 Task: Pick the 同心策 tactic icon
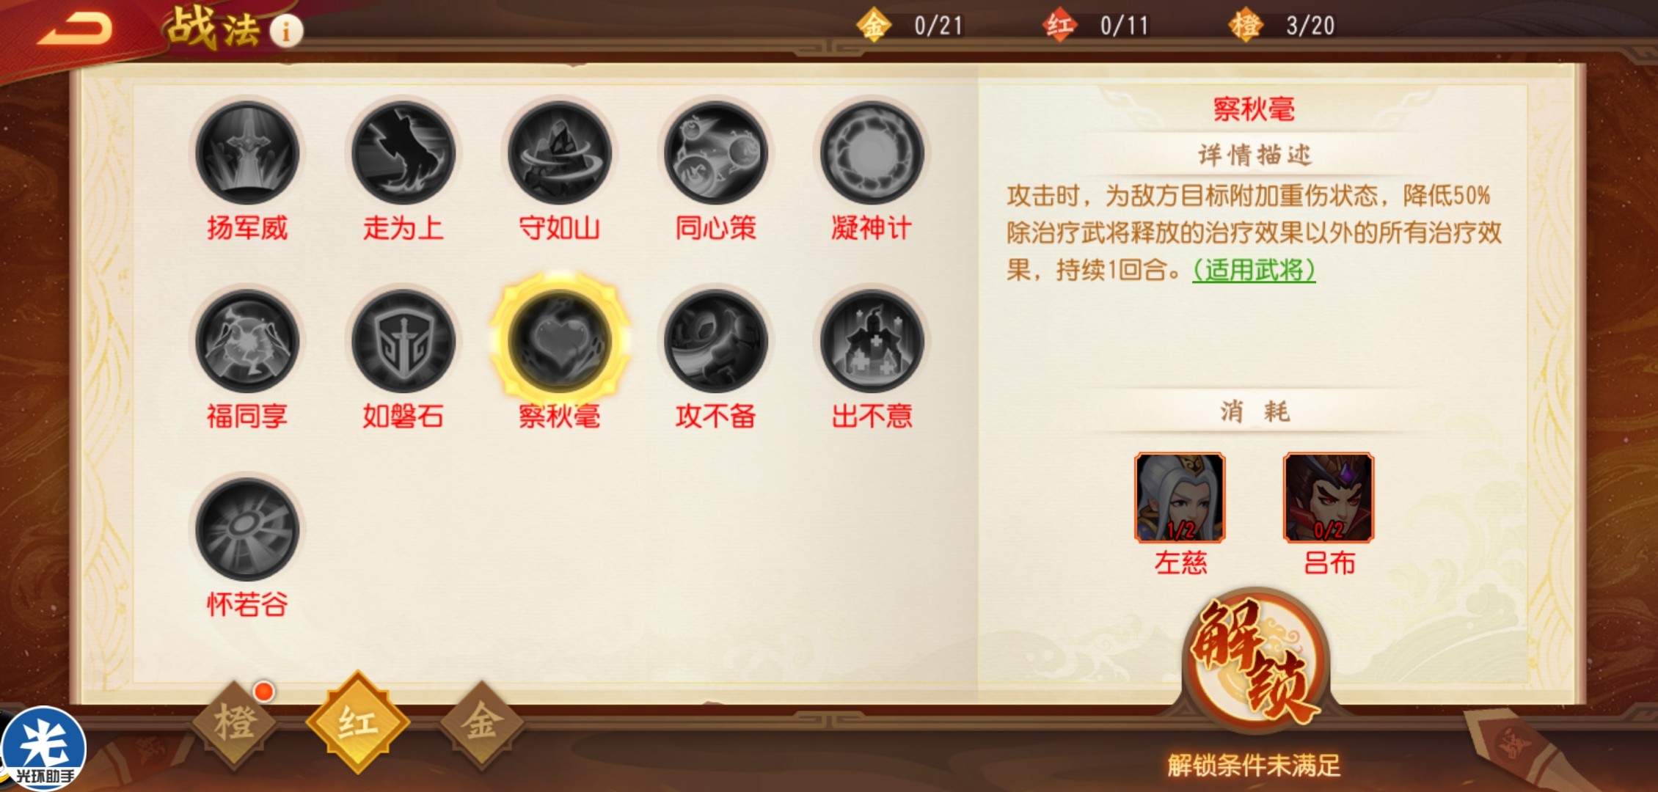click(x=716, y=153)
